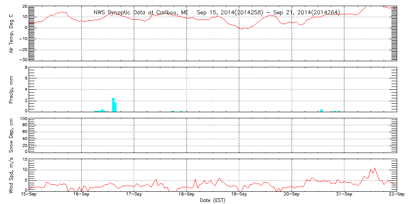
Task: Click the "Precip, mm" axis label
Action: click(11, 89)
